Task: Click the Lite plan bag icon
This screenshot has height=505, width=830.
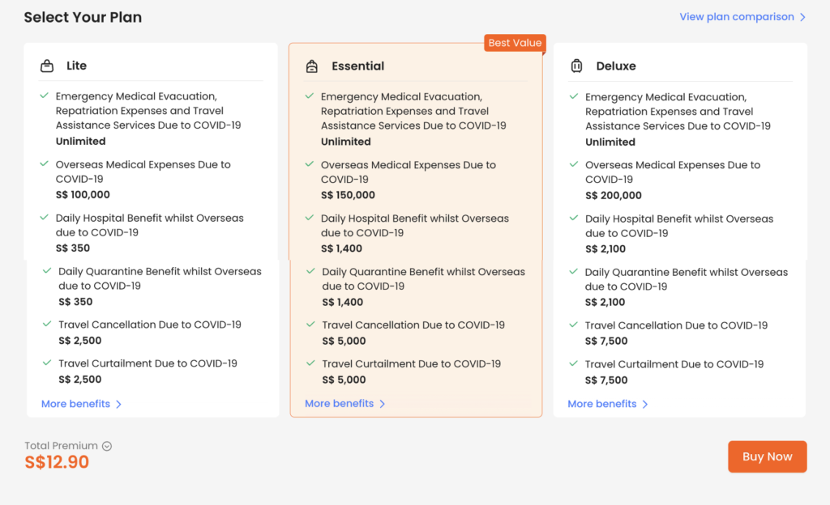Action: coord(47,66)
